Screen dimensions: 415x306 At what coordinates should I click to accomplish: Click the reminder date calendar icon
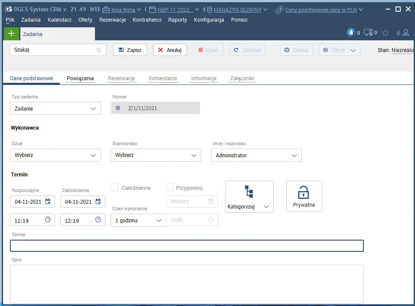[x=211, y=202]
